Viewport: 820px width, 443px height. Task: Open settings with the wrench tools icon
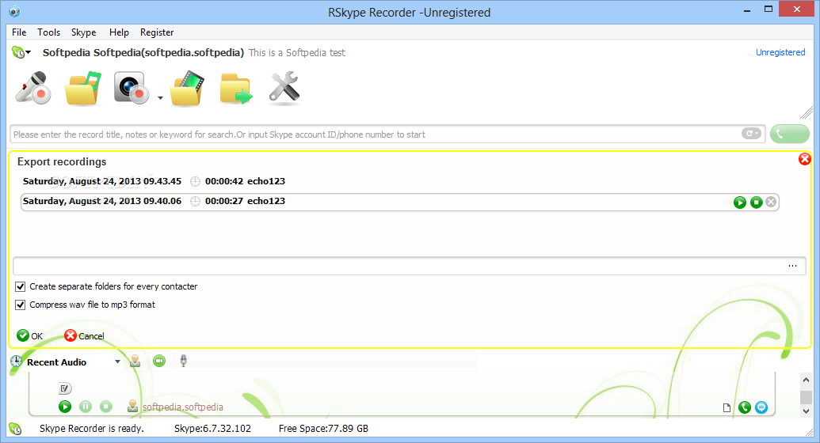[284, 88]
